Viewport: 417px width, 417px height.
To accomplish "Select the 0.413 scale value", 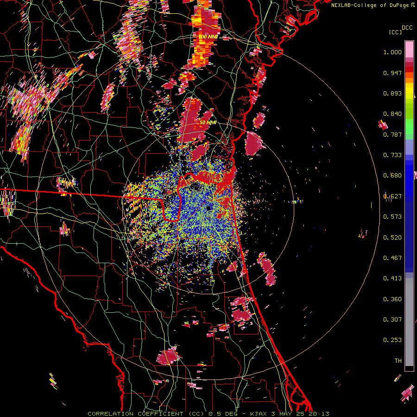I will point(392,278).
